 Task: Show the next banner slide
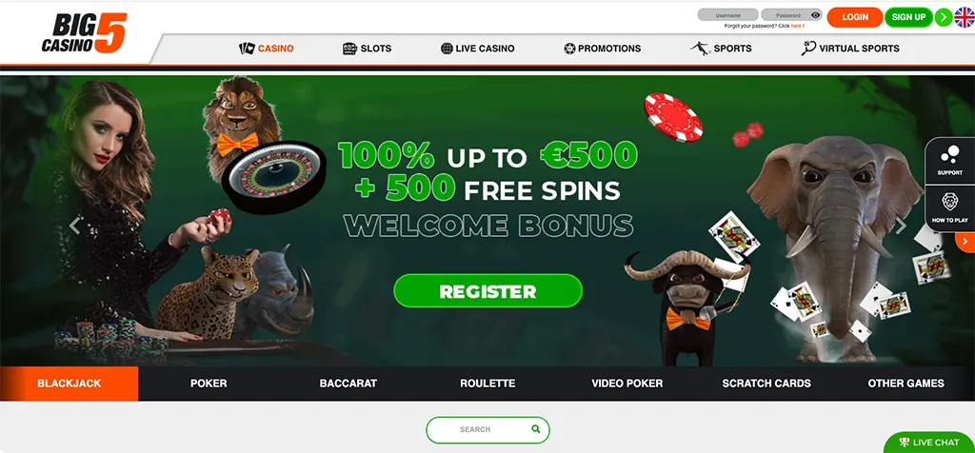pyautogui.click(x=901, y=226)
